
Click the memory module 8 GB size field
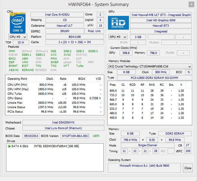[126, 72]
